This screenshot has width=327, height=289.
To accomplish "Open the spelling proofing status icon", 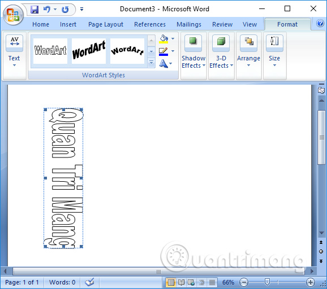I will click(x=90, y=282).
